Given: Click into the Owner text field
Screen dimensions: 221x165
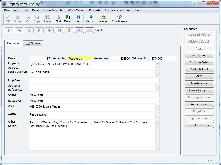Looking at the screenshot, I should point(94,95).
